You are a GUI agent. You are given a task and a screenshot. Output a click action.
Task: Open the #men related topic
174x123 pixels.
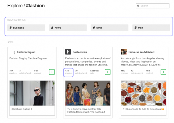click(x=151, y=28)
